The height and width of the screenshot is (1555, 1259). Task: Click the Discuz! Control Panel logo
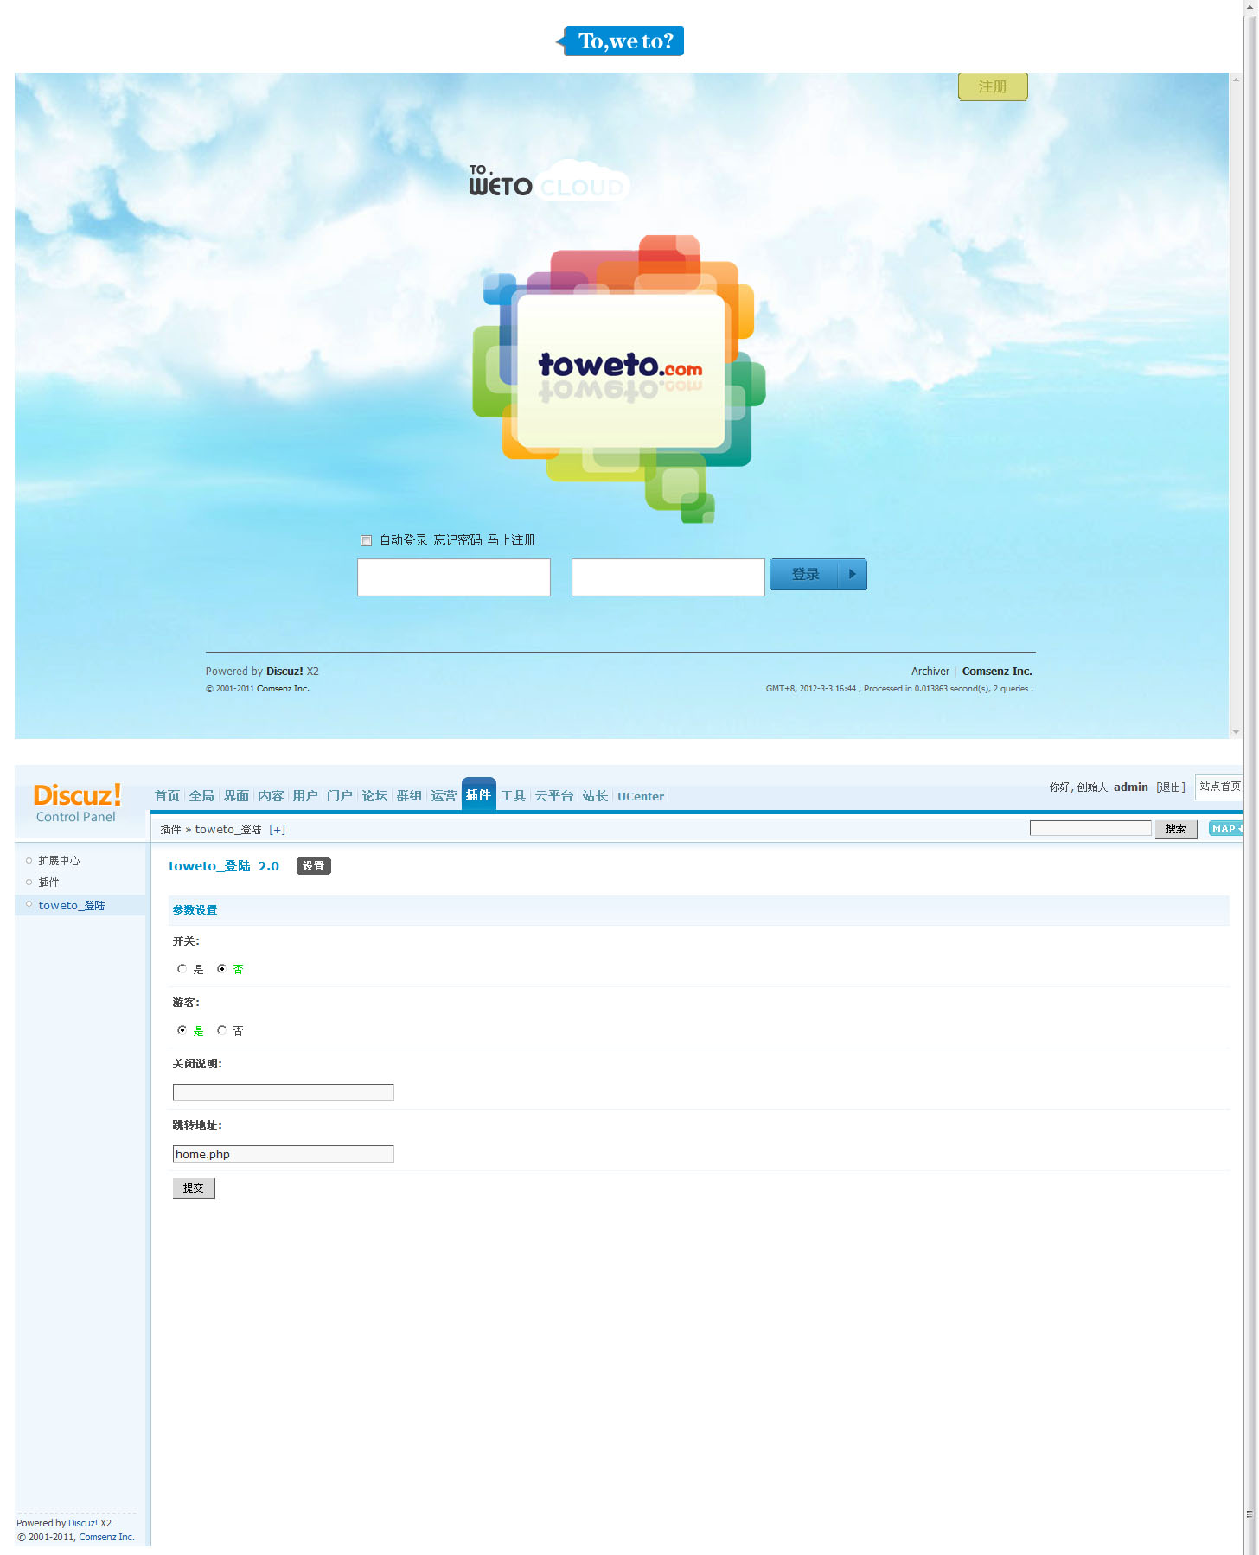tap(76, 803)
